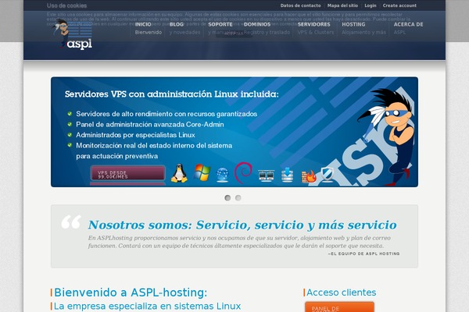Open the DOMINIOS menu item
469x312 pixels.
[x=267, y=28]
